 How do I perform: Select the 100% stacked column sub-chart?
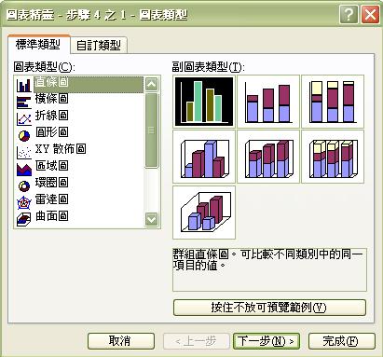pyautogui.click(x=333, y=102)
